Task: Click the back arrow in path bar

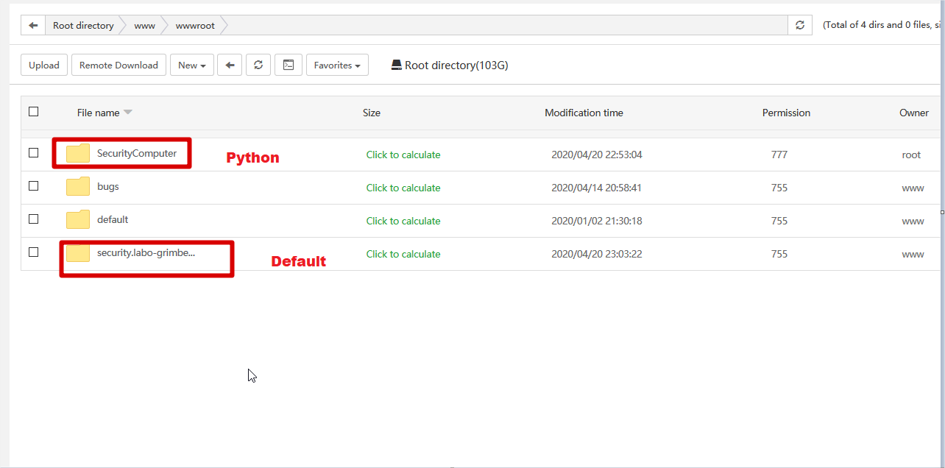Action: point(33,26)
